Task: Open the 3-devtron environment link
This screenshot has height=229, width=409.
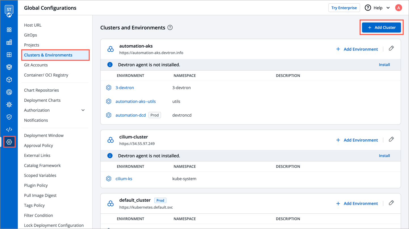Action: 125,88
